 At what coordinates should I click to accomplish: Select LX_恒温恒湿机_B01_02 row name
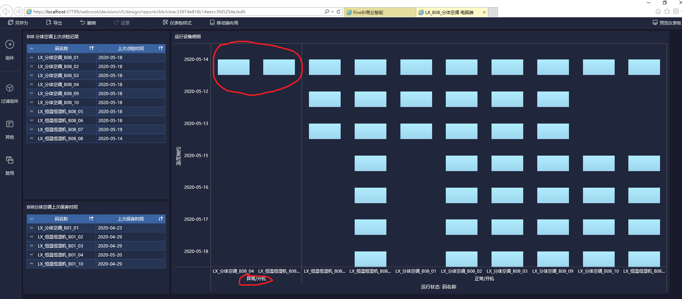click(x=60, y=237)
